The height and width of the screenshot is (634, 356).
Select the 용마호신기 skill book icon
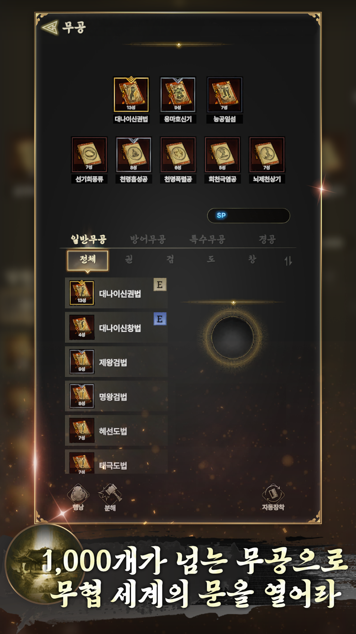(x=178, y=94)
